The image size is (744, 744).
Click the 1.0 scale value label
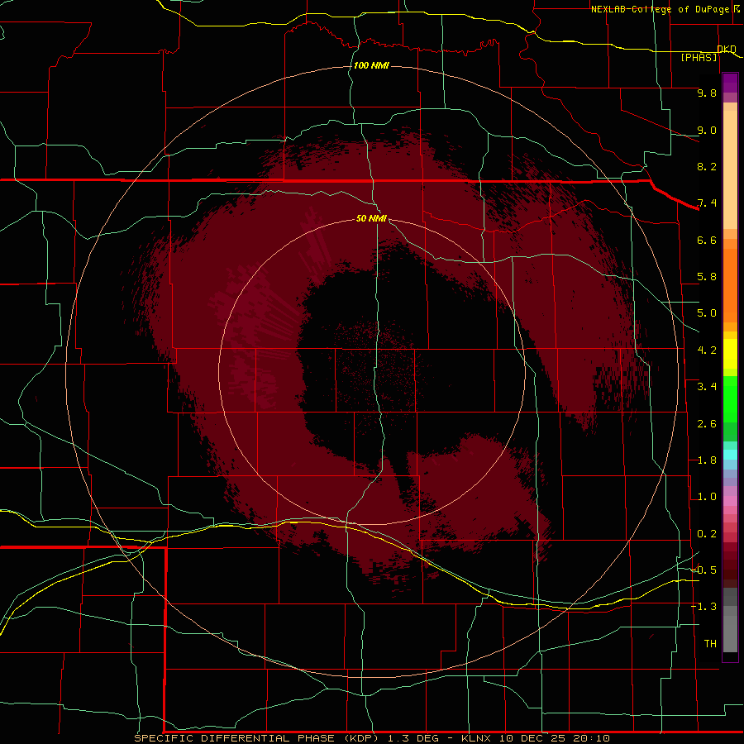[x=707, y=497]
